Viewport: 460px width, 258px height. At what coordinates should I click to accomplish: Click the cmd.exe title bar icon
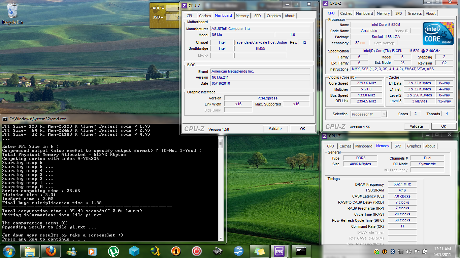tap(5, 119)
